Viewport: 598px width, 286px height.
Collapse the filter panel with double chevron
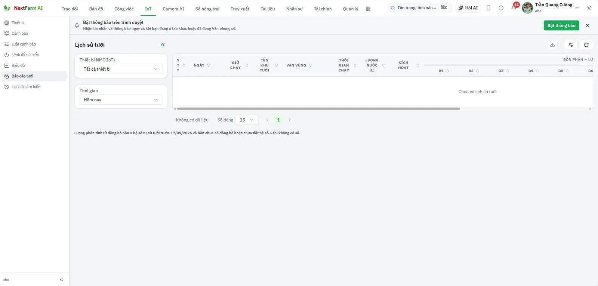click(163, 45)
